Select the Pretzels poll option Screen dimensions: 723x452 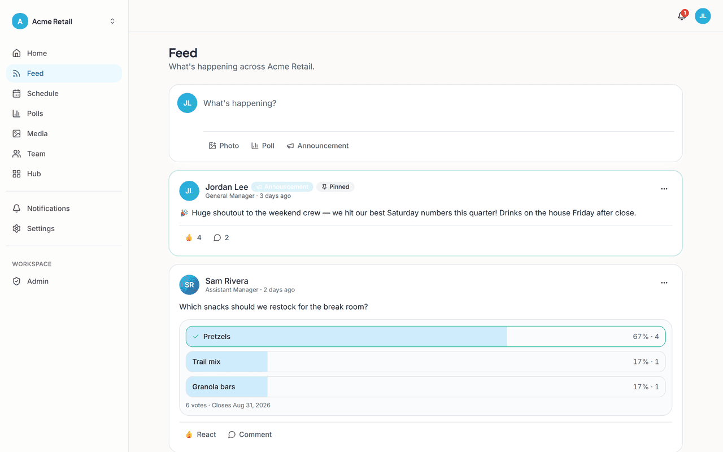tap(426, 337)
